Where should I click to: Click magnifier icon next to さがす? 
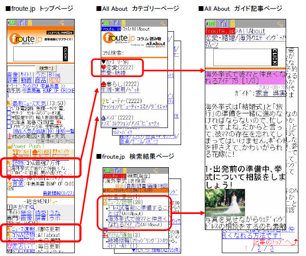pyautogui.click(x=32, y=207)
